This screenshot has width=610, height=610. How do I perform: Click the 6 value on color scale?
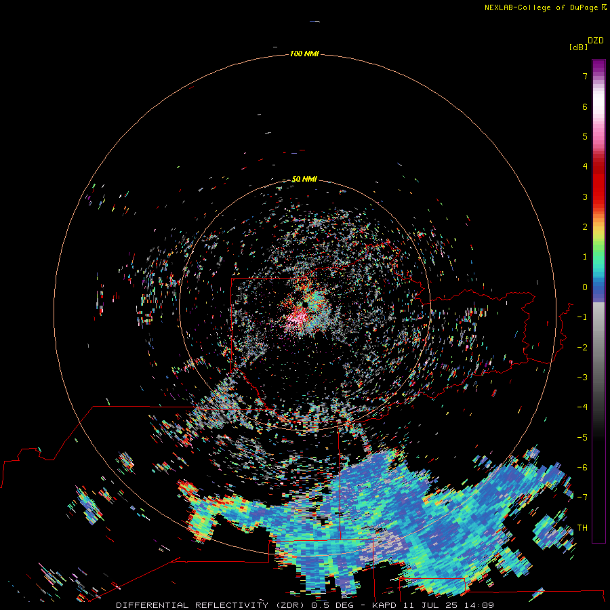pos(585,106)
